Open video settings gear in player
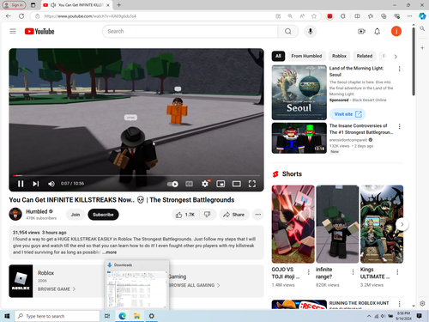 coord(205,184)
